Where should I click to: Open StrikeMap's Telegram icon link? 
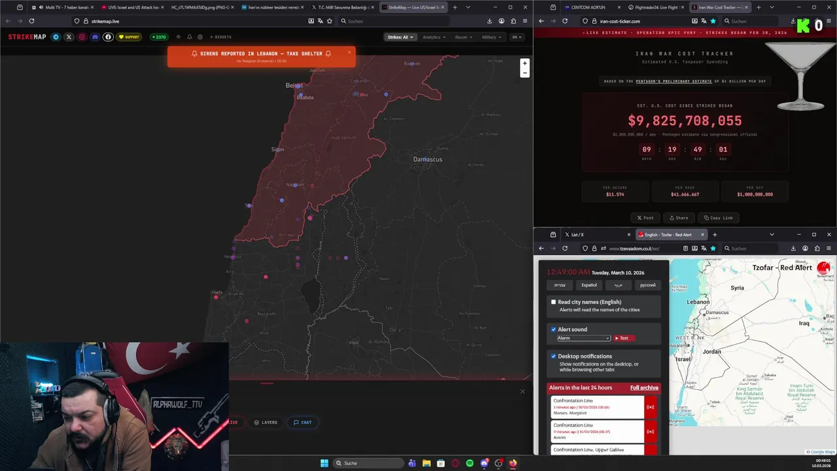click(56, 37)
